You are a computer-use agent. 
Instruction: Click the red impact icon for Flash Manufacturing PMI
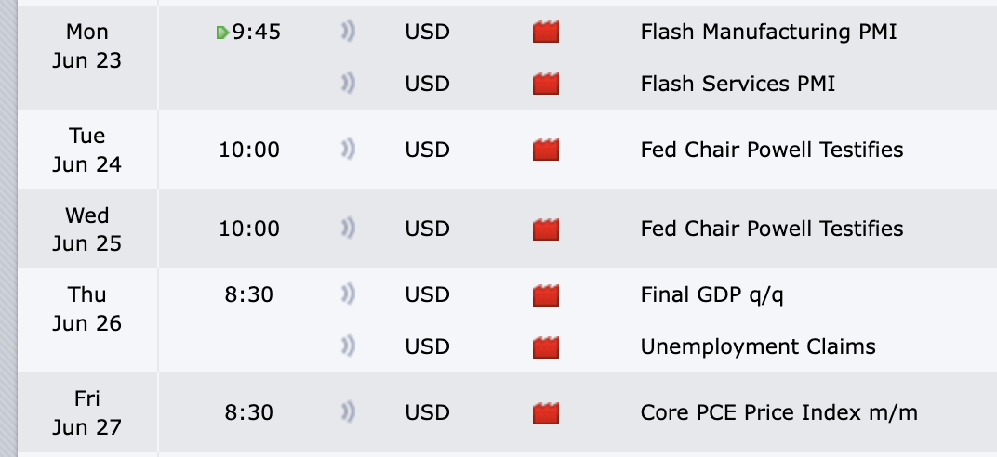pos(546,32)
